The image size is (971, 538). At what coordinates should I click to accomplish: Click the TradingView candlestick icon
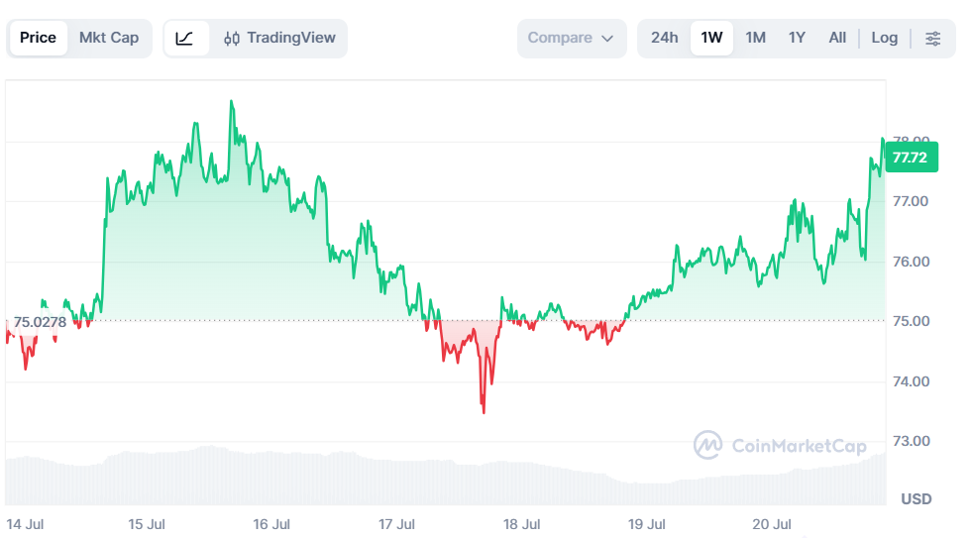(232, 39)
